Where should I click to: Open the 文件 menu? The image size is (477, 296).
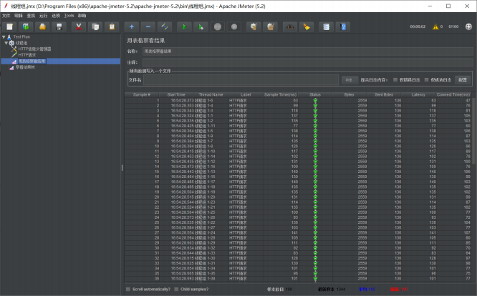point(6,14)
